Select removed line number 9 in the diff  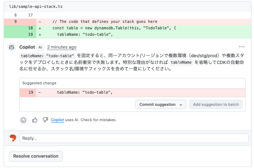[15, 21]
